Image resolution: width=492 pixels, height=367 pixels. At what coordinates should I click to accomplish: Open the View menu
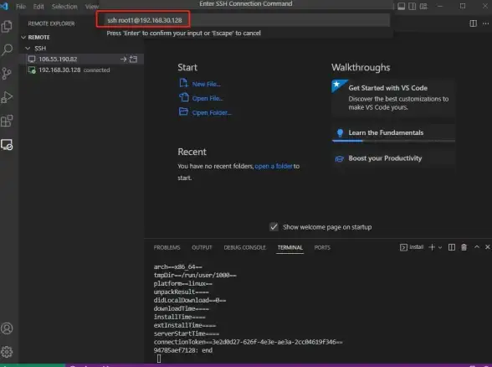tap(92, 7)
